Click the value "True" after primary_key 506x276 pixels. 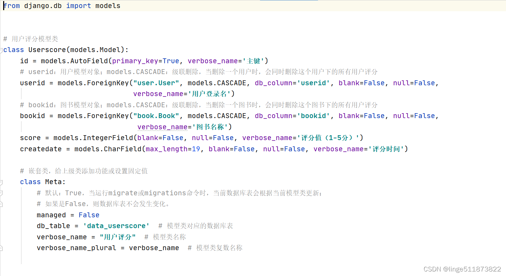coord(171,61)
